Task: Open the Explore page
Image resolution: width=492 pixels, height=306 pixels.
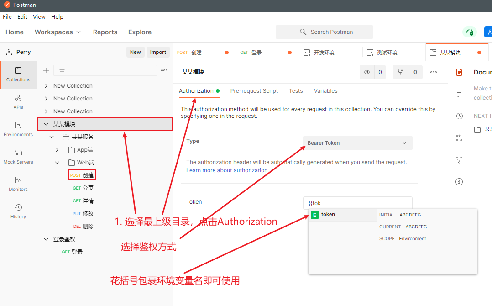Action: point(140,32)
